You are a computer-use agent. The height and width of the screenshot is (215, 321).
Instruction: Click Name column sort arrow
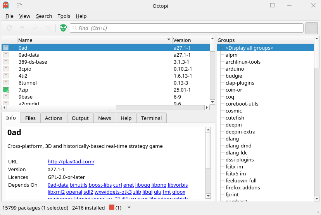(x=169, y=39)
